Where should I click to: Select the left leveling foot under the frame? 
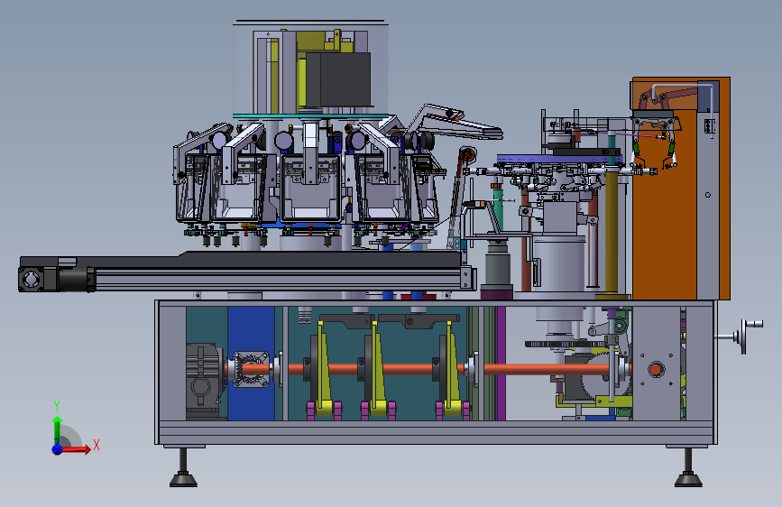tap(183, 467)
